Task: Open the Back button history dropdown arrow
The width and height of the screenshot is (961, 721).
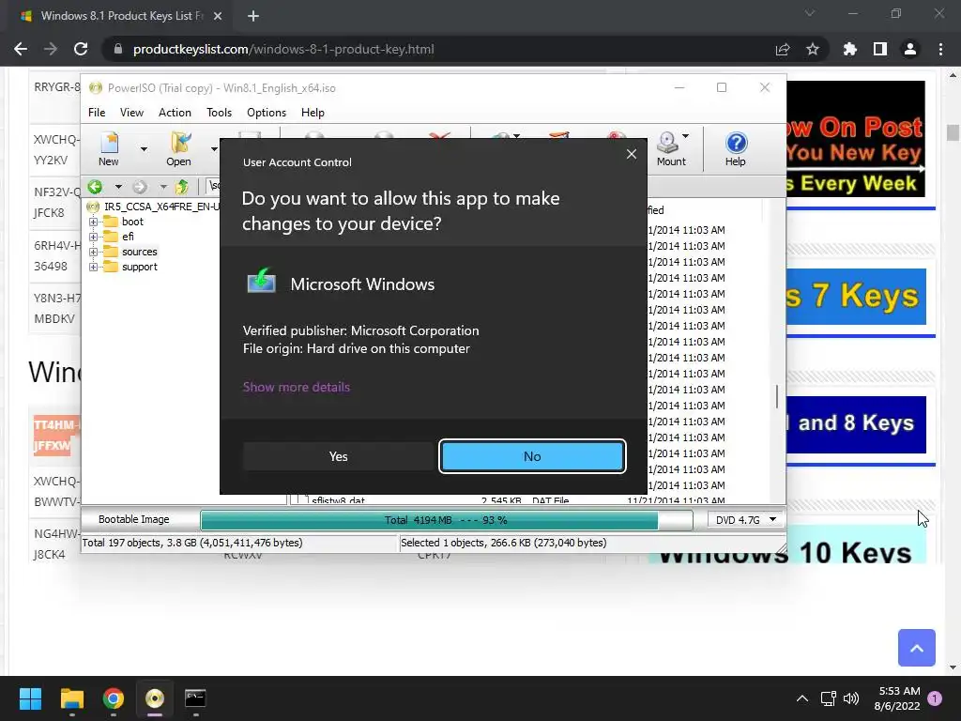Action: point(118,187)
